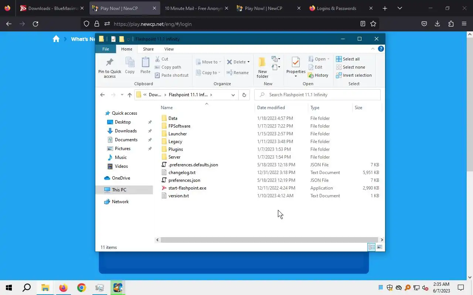Viewport: 473px width, 295px height.
Task: Switch to Downloads - BlueMaxima browser tab
Action: (52, 8)
